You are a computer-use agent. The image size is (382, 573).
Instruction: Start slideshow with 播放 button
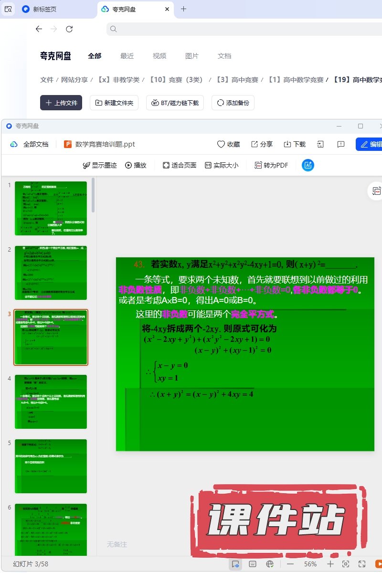[136, 165]
